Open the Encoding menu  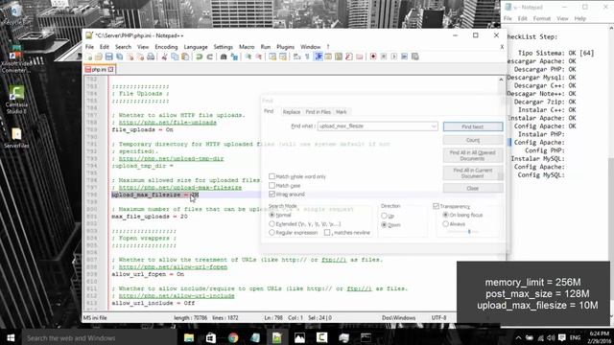tap(166, 47)
